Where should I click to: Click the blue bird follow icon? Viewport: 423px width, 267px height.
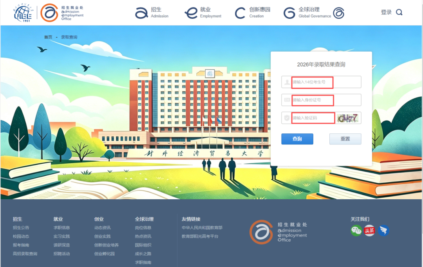click(x=383, y=231)
